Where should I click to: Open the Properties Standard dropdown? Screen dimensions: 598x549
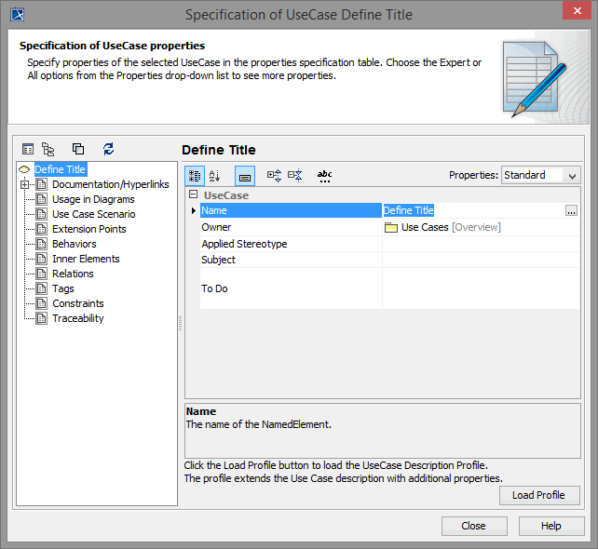click(540, 175)
